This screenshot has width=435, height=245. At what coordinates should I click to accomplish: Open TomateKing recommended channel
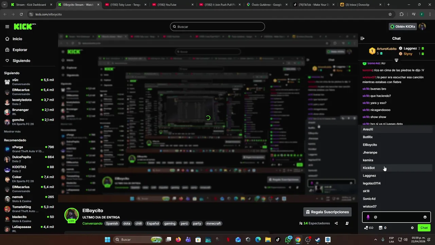(29, 209)
